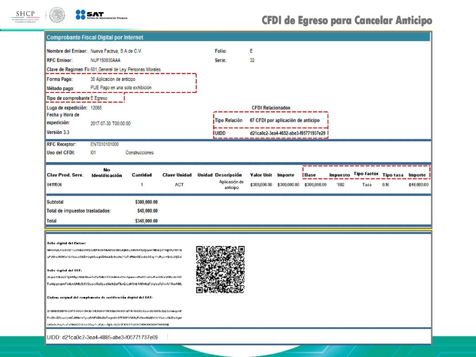Image resolution: width=476 pixels, height=357 pixels.
Task: Click the 'Forma Pago:' label
Action: tap(59, 79)
